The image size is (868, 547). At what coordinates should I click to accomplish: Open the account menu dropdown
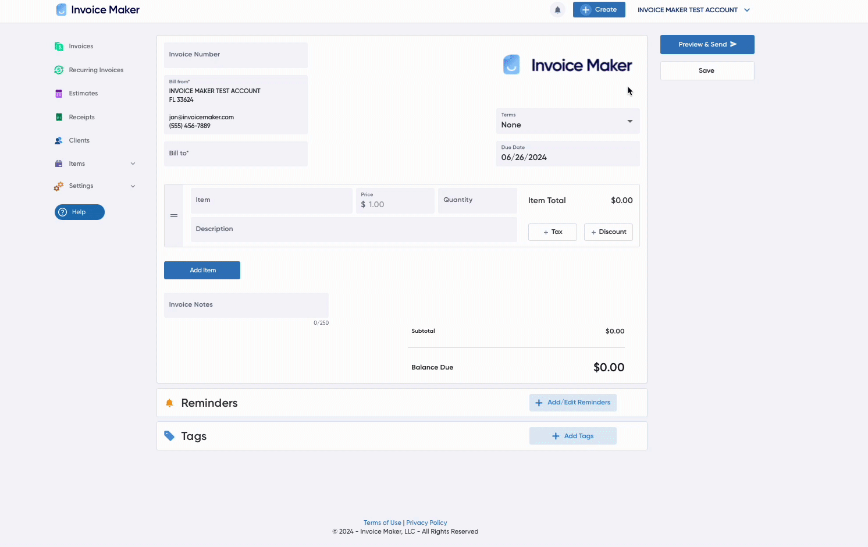pos(694,10)
